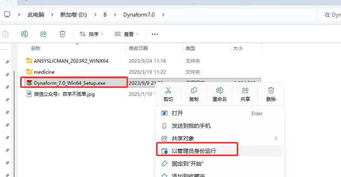
Task: Click the star icon beside 添加到收藏夹
Action: [x=164, y=175]
